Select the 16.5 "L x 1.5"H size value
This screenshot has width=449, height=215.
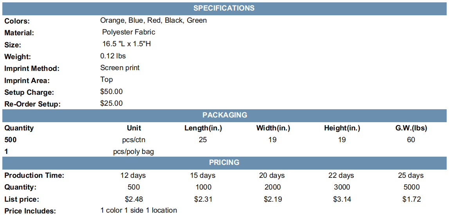[x=126, y=44]
